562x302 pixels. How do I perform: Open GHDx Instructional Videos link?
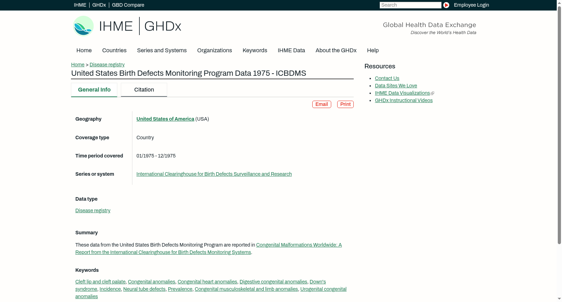404,100
